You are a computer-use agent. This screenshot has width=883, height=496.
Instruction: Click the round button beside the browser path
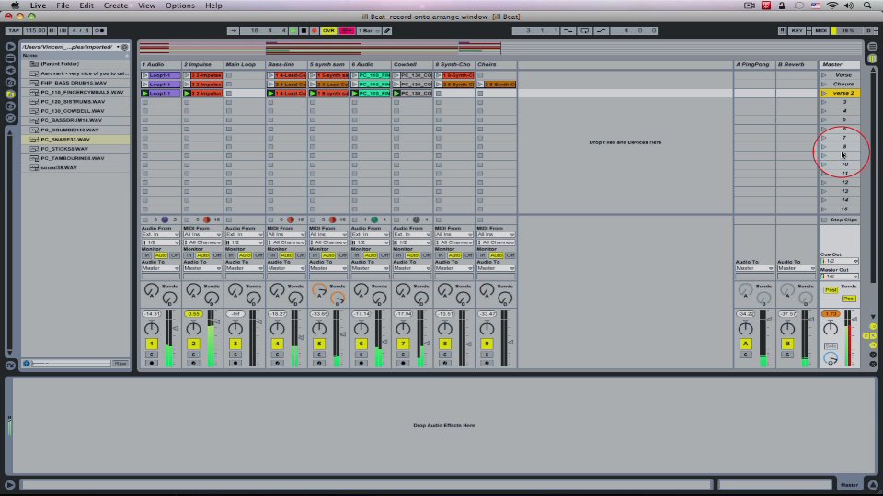125,47
